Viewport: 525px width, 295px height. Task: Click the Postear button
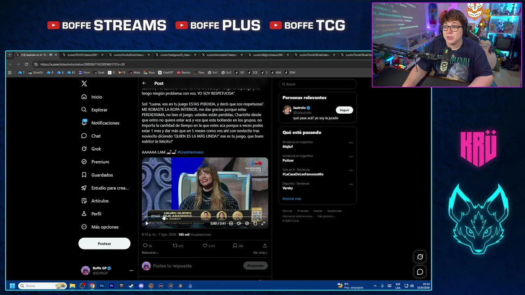pyautogui.click(x=104, y=244)
